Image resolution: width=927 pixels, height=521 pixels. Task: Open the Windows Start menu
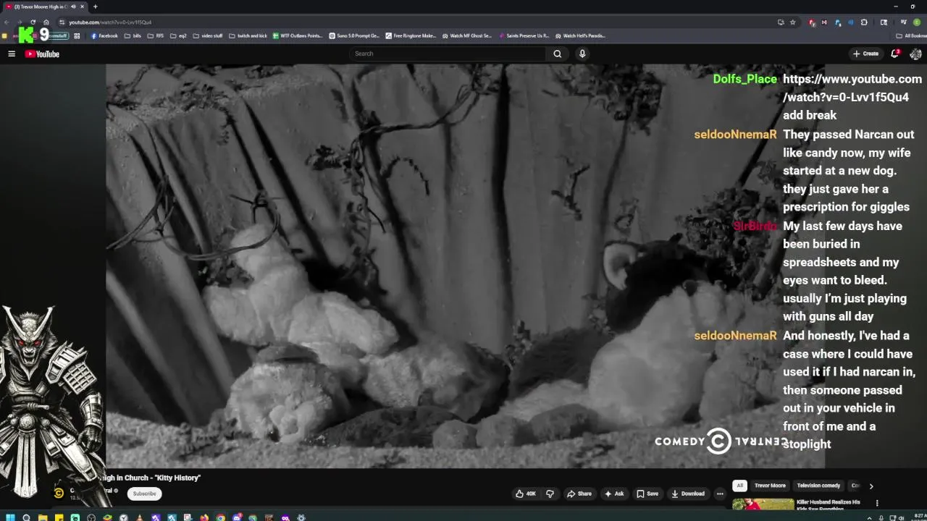point(10,517)
